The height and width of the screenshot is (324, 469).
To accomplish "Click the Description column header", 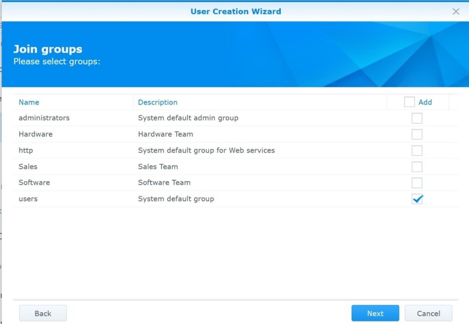I will (x=158, y=102).
